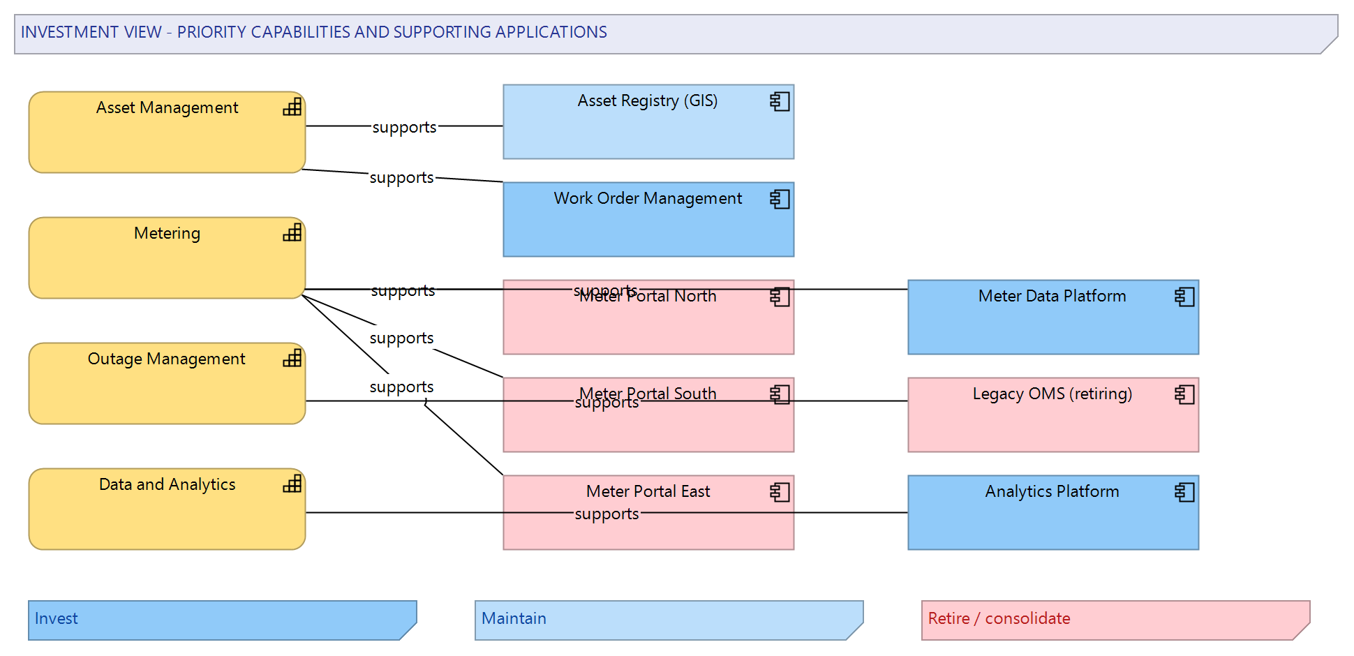Click the capability icon on Metering
The width and height of the screenshot is (1354, 656).
tap(292, 232)
